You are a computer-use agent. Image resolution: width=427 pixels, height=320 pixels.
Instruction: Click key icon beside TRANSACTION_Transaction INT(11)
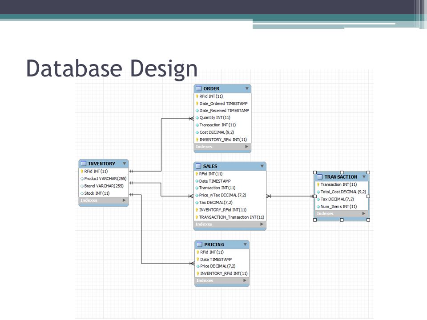197,217
